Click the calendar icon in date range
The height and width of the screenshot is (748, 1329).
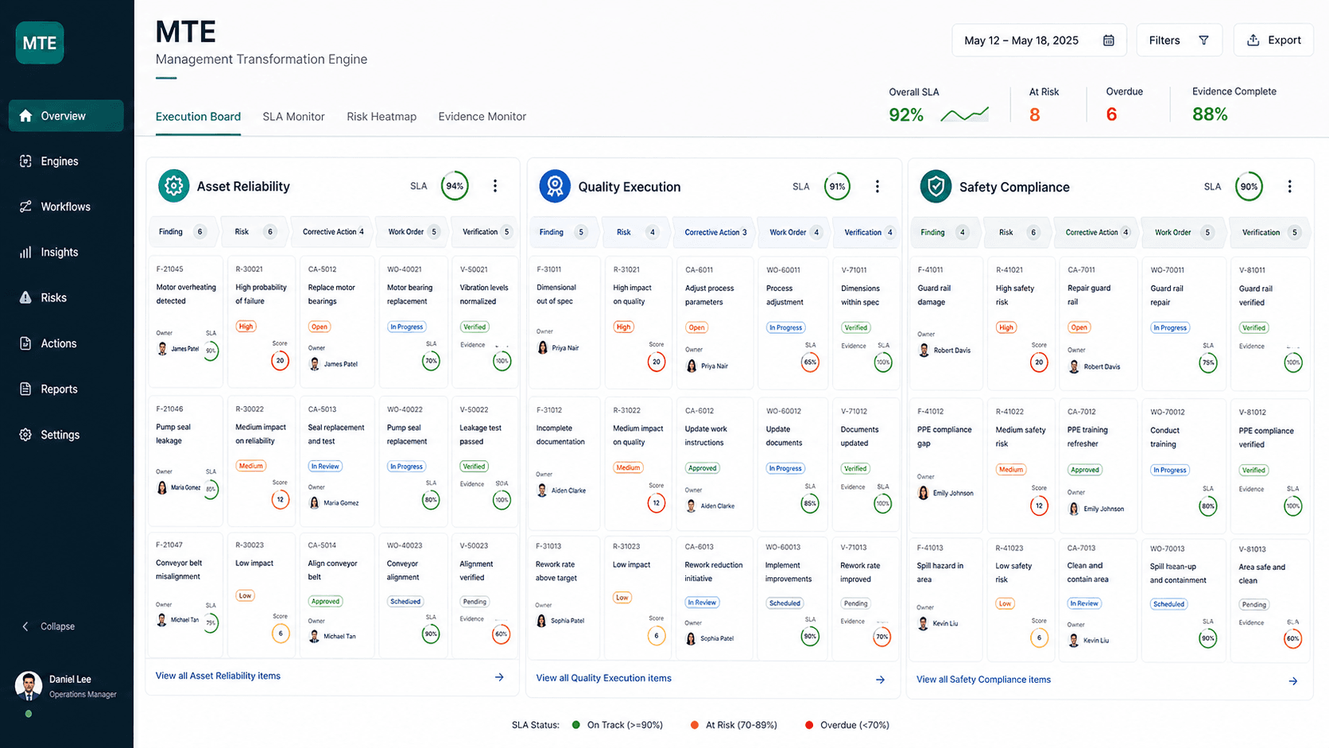coord(1108,41)
